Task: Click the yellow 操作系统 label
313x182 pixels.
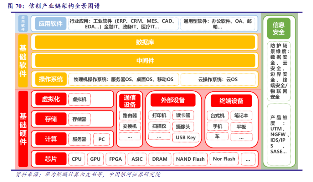Action: coord(51,79)
